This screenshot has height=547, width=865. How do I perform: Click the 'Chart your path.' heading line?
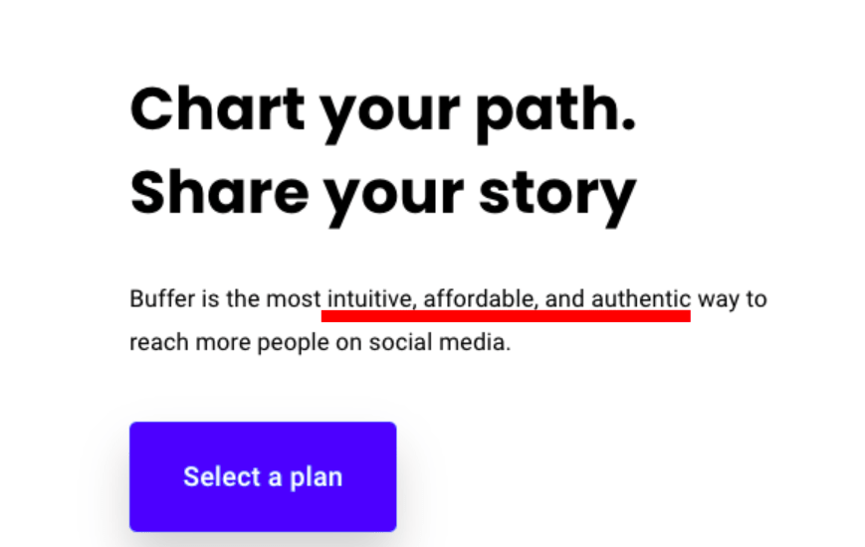coord(382,109)
